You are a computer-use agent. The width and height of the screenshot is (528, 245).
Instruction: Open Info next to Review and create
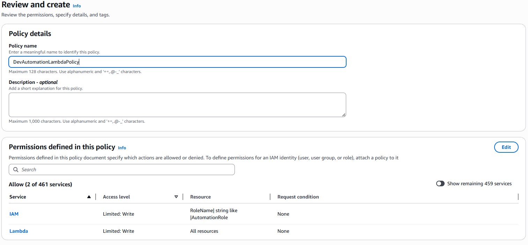pyautogui.click(x=77, y=6)
